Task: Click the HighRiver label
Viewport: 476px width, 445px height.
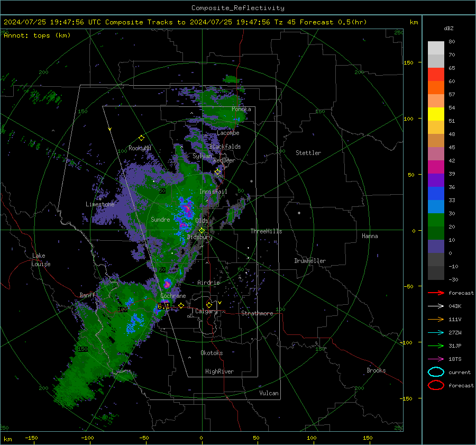Action: 219,371
